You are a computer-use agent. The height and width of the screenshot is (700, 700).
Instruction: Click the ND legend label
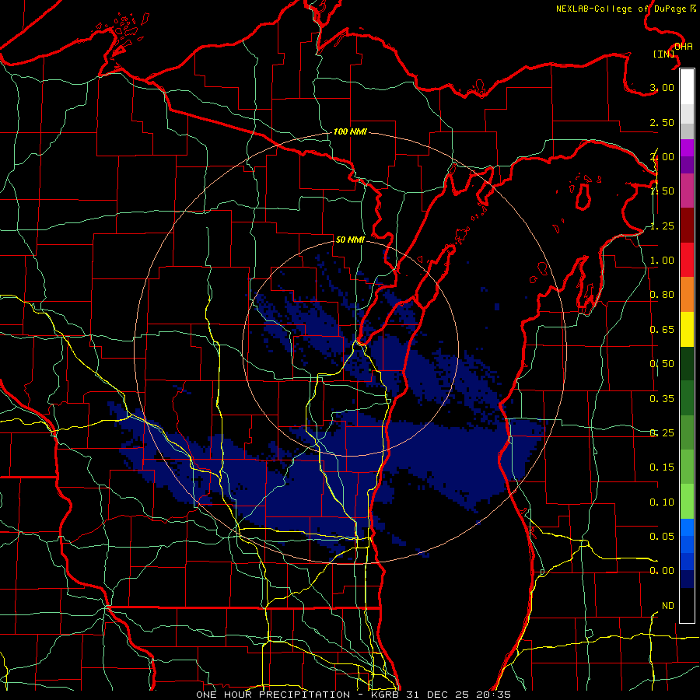(668, 606)
